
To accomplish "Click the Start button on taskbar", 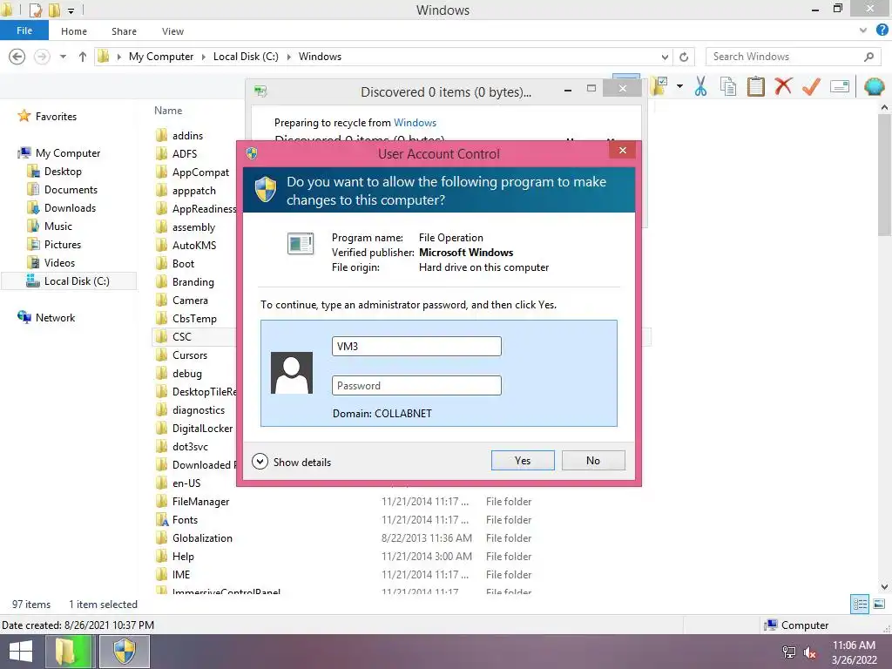I will (21, 652).
